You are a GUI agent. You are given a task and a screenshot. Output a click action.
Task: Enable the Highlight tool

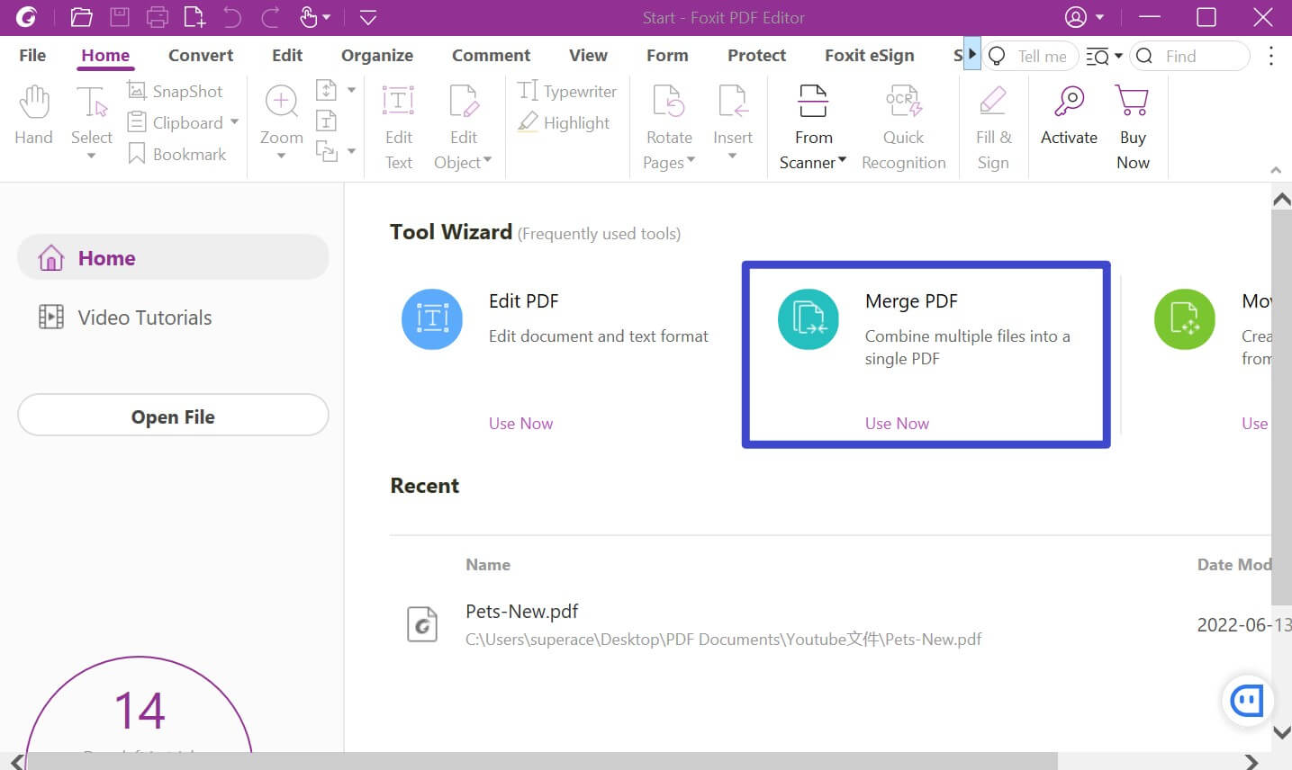coord(565,122)
